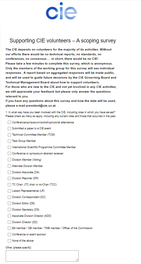
Task: Click the Other (please specify) text box
Action: (x=42, y=256)
